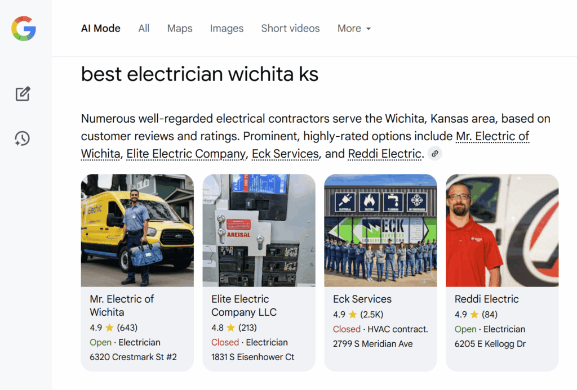
Task: Open the Maps tab
Action: pos(180,29)
